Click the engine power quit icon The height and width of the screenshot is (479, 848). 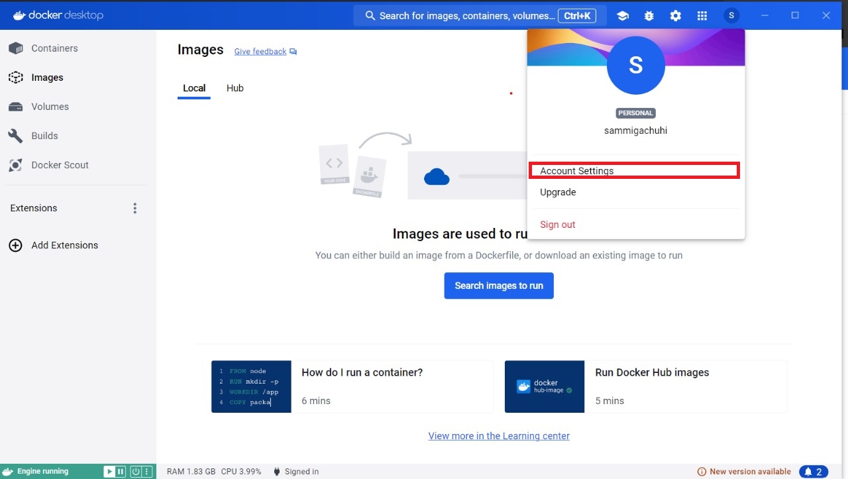(x=136, y=472)
